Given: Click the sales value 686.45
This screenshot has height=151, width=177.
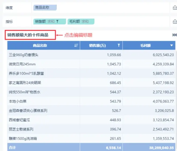Looking at the screenshot, I should click(x=115, y=83).
